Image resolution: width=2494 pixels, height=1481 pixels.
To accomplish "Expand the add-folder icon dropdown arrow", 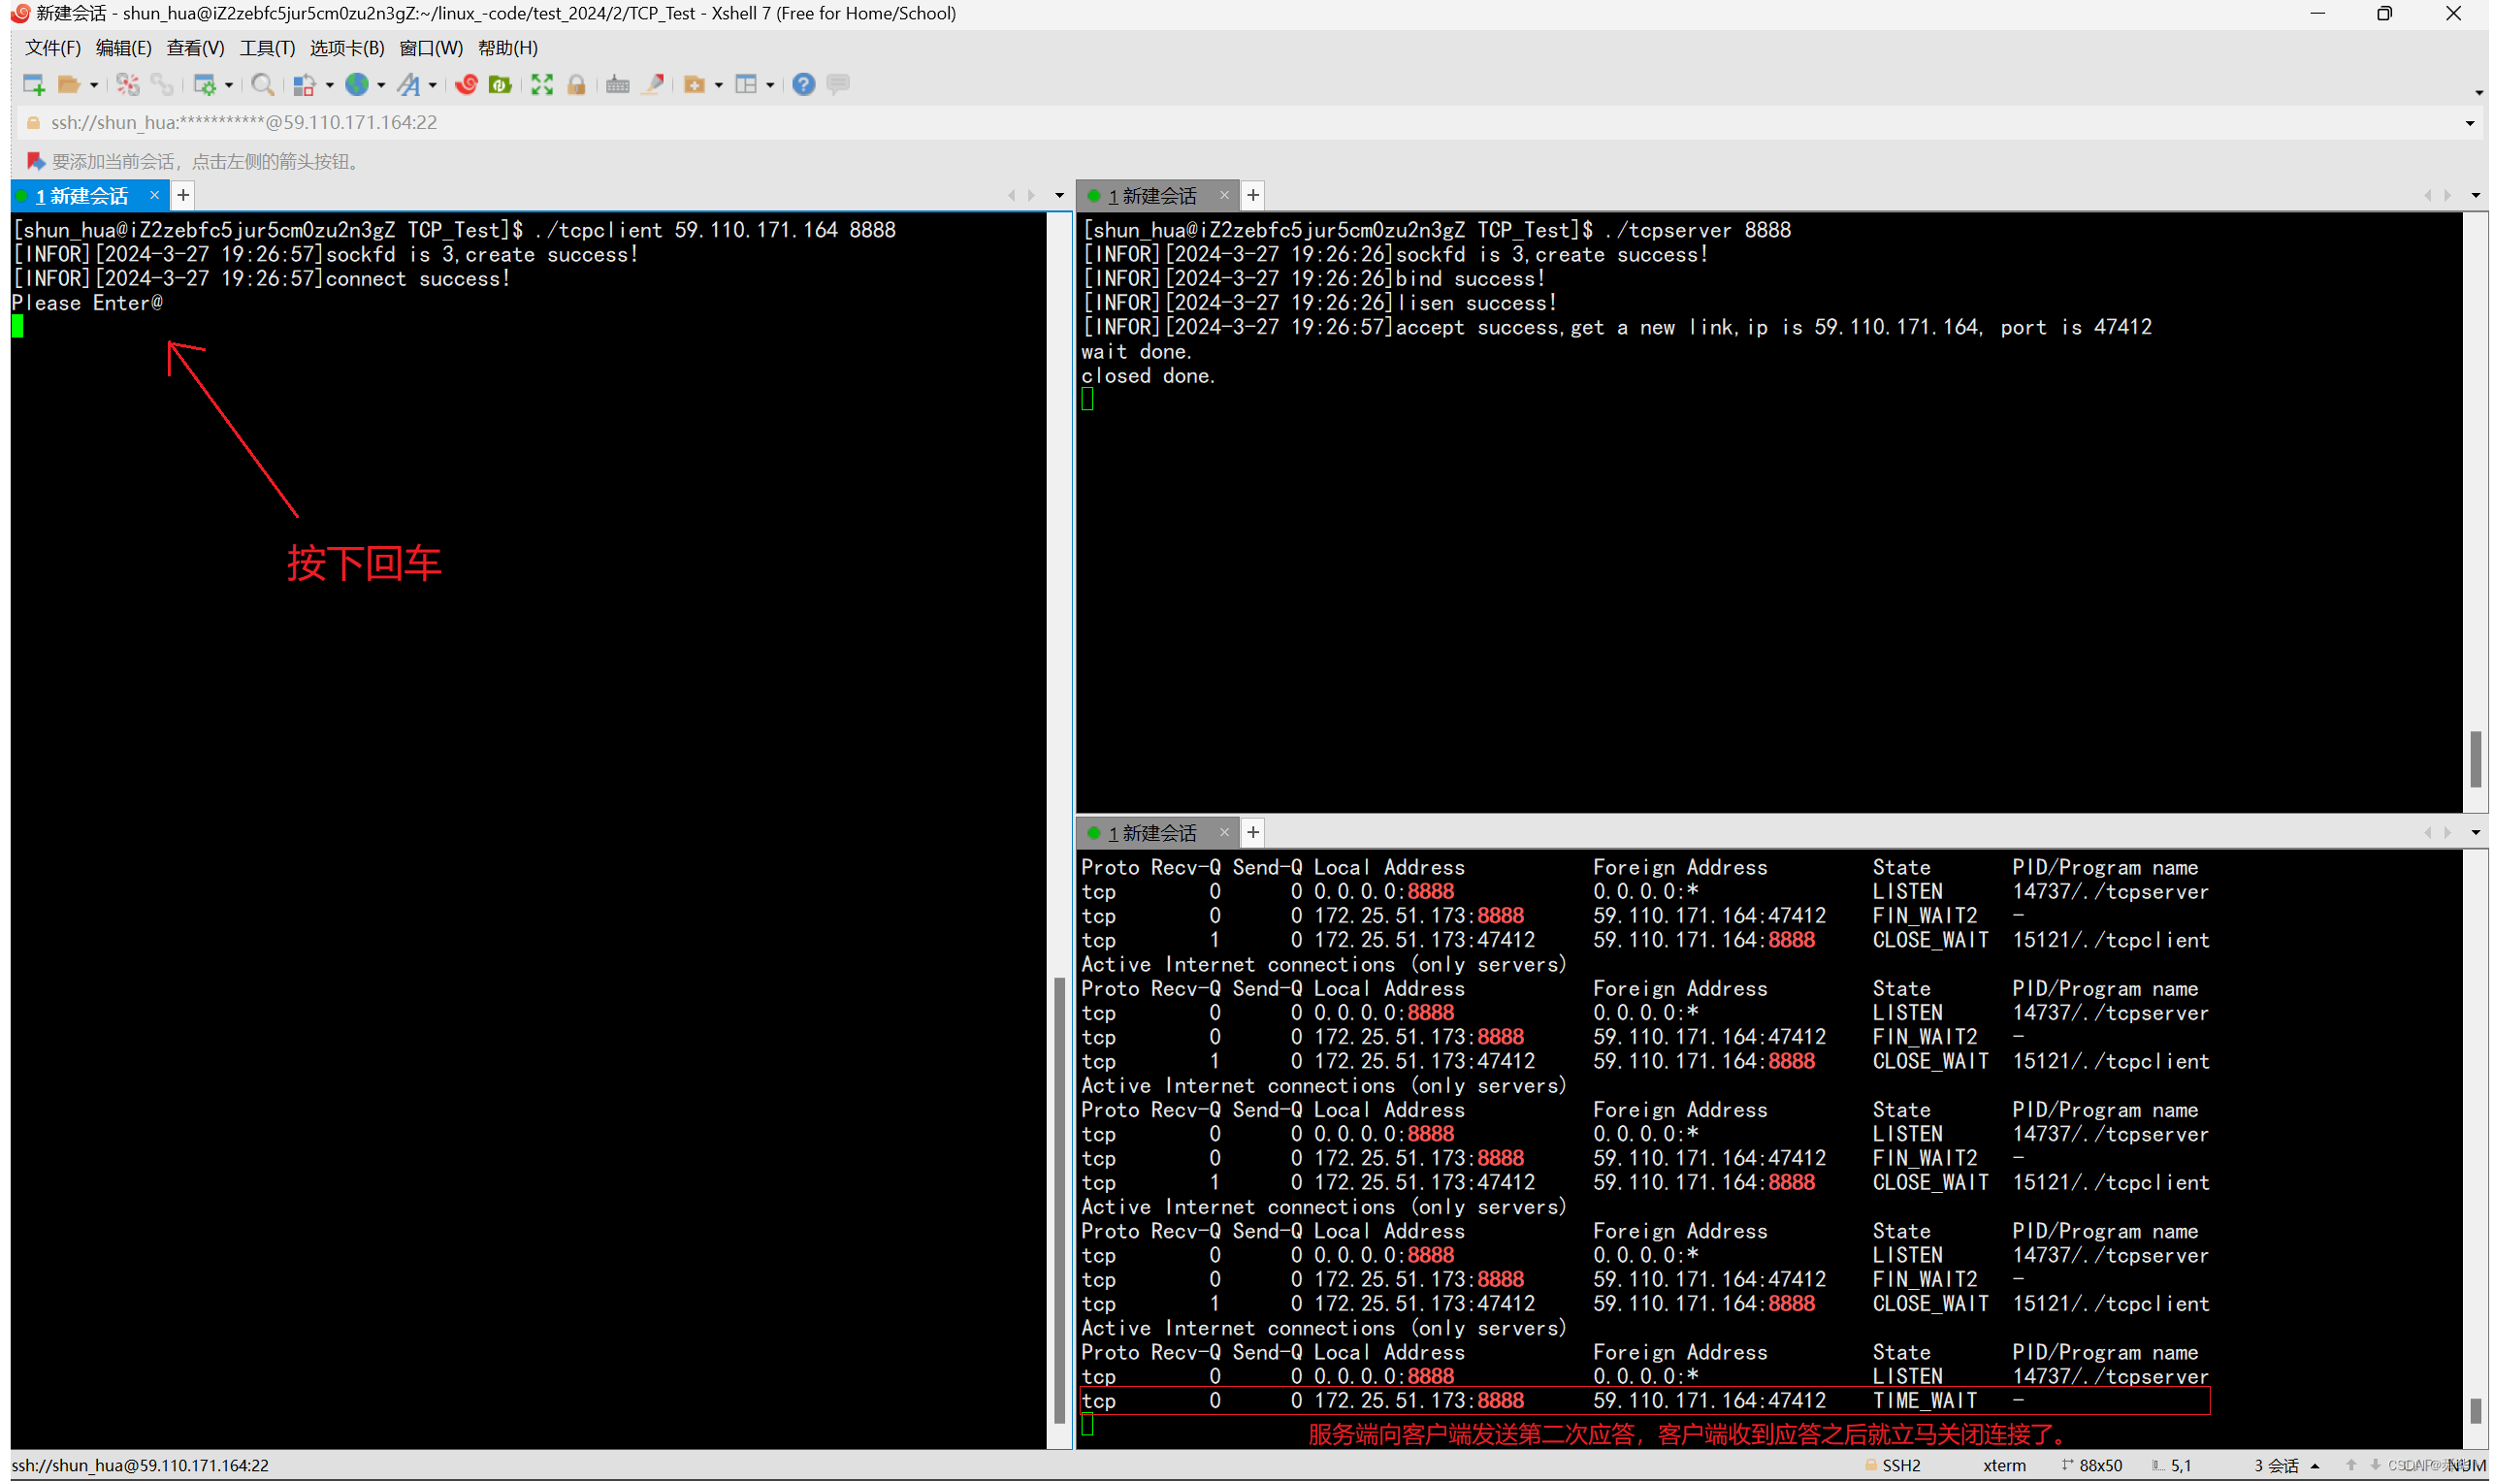I will tap(719, 85).
